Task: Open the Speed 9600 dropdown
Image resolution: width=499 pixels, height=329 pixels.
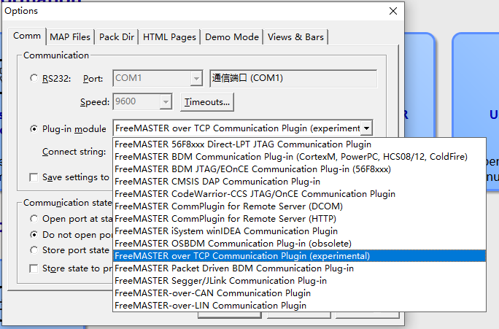Action: click(x=166, y=102)
